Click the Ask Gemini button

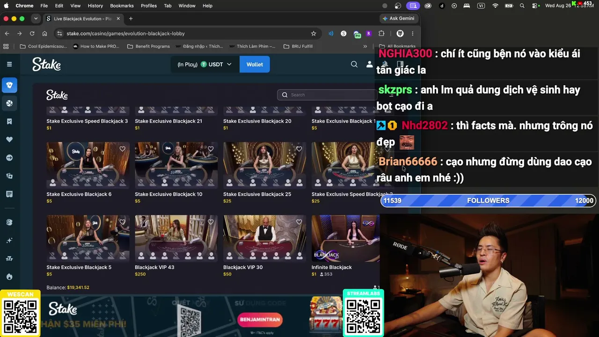[398, 19]
